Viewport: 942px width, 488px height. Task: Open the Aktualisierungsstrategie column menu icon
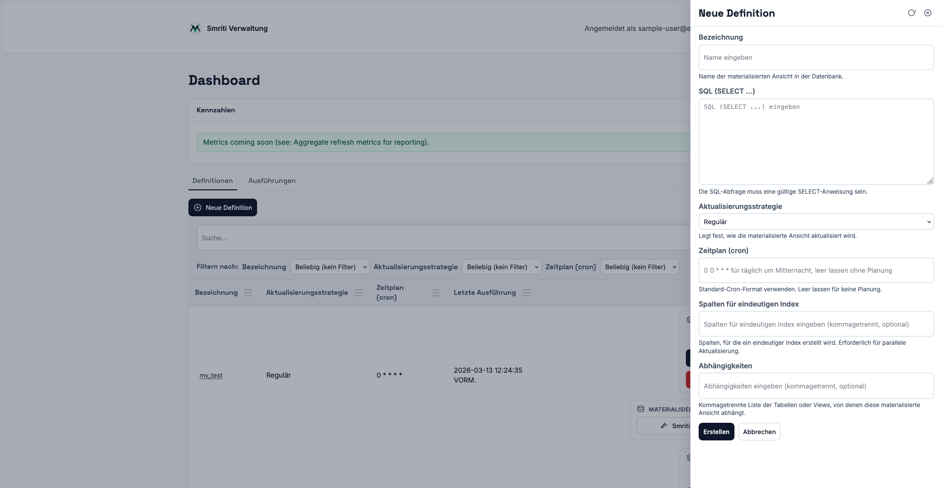359,293
